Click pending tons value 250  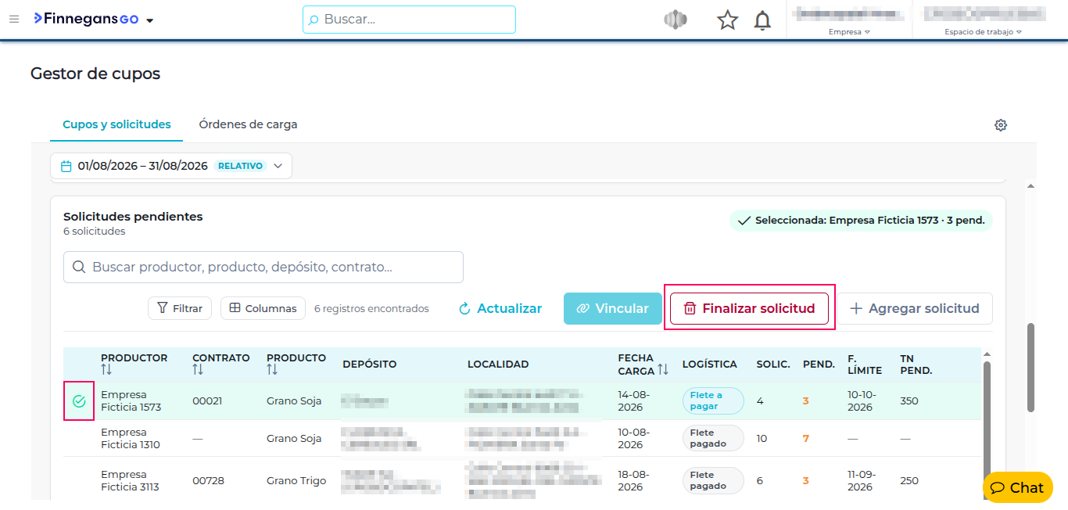click(909, 480)
